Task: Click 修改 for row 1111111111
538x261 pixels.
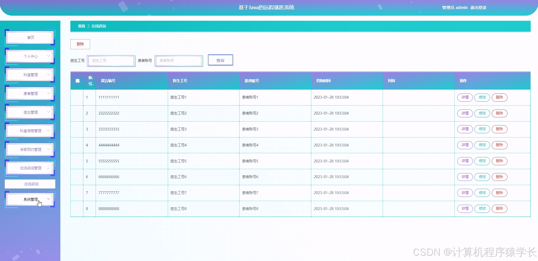Action: pyautogui.click(x=482, y=97)
